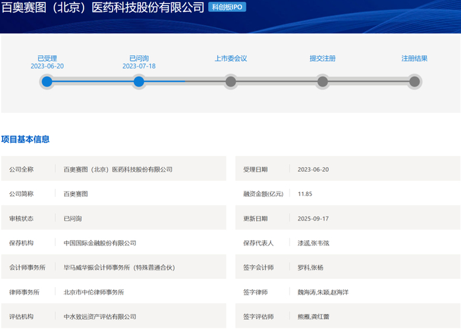This screenshot has height=329, width=461.
Task: Click the 注册结果 stage label
Action: click(x=414, y=58)
